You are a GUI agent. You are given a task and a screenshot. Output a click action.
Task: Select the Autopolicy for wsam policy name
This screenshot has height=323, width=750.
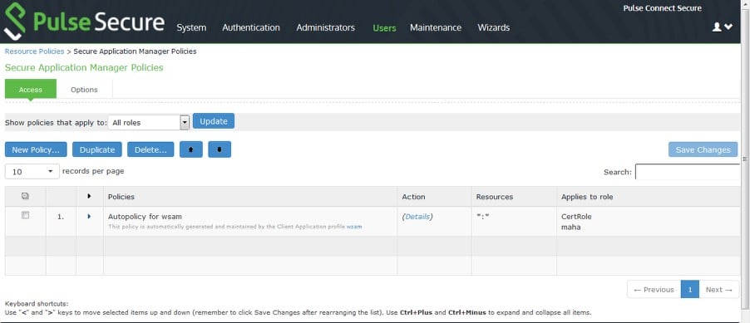pyautogui.click(x=145, y=217)
